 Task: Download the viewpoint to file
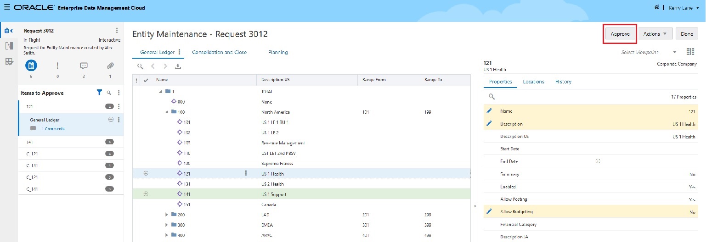coord(178,66)
